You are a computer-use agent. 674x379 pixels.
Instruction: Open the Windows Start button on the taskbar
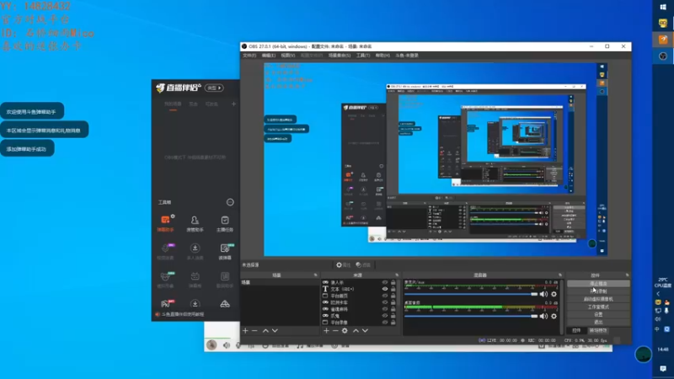coord(663,7)
